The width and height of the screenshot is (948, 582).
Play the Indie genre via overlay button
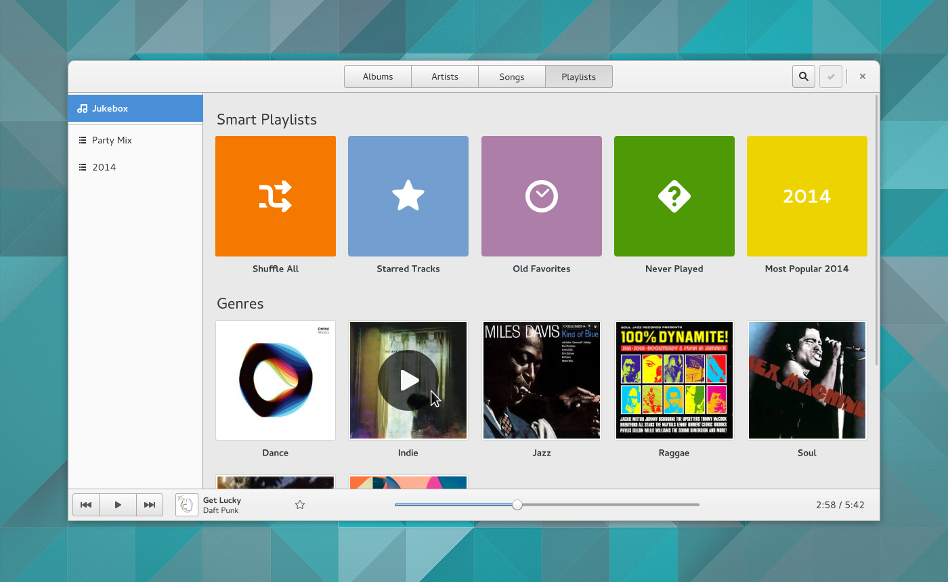408,380
